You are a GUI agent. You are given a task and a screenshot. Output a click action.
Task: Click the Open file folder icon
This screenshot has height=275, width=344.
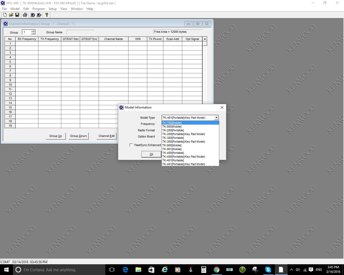11,15
